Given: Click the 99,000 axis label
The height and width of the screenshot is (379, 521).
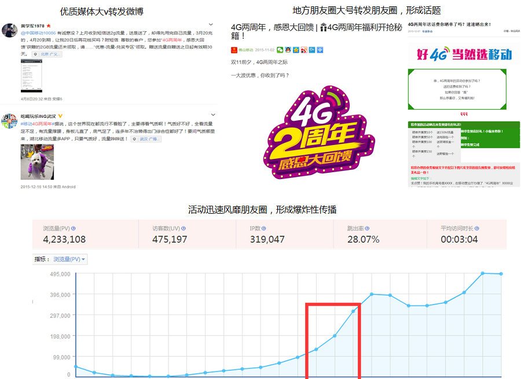Looking at the screenshot, I should tap(61, 358).
